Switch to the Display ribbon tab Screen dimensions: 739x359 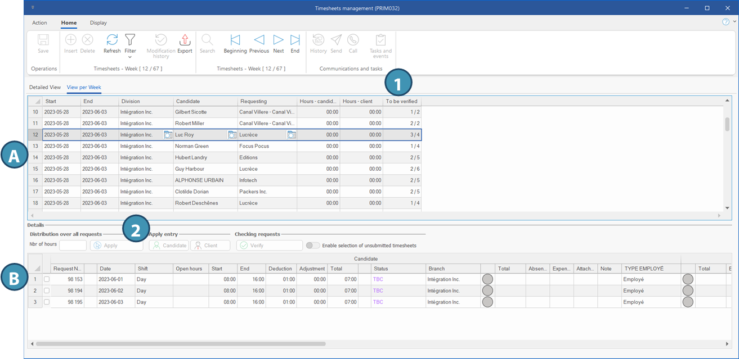pyautogui.click(x=98, y=23)
